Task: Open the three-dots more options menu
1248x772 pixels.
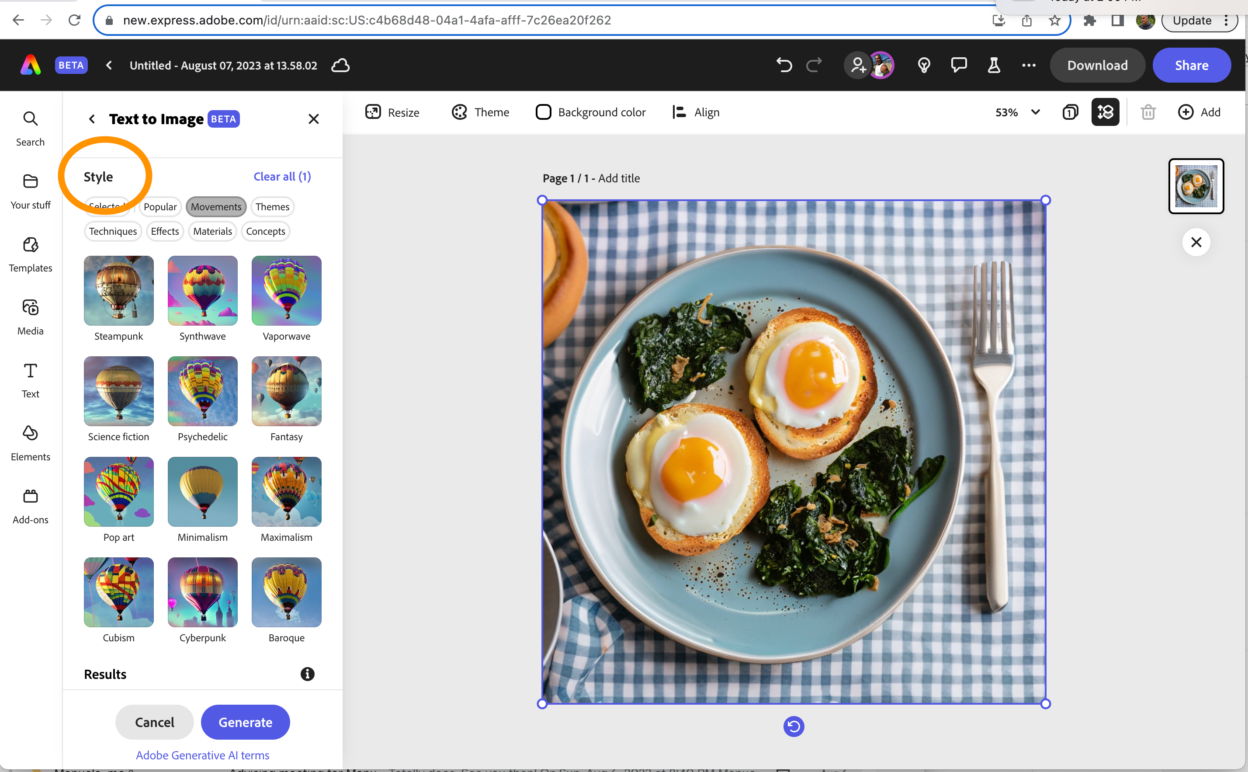Action: pos(1029,66)
